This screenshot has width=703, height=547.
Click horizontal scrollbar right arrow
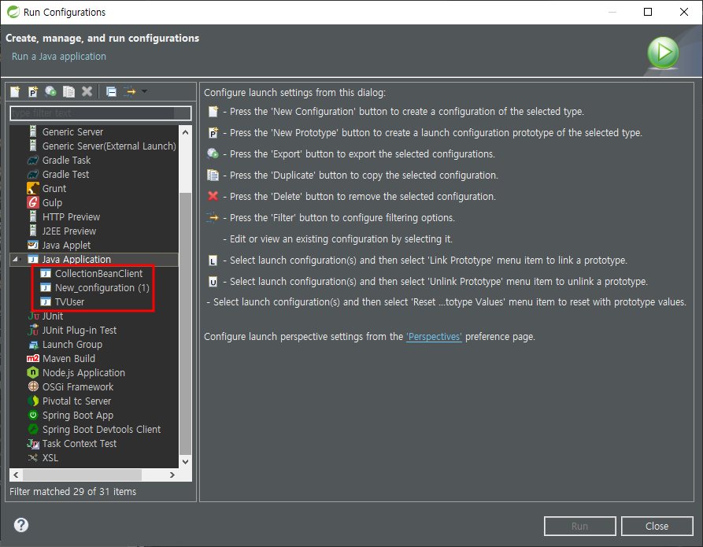coord(172,475)
